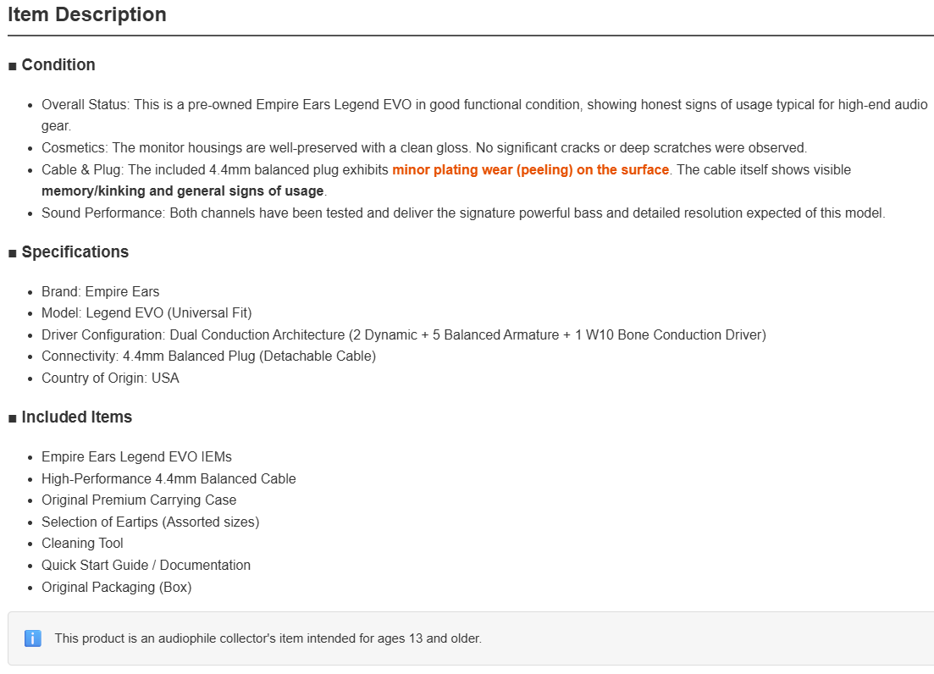The height and width of the screenshot is (674, 934).
Task: Click the ages 13 and older notice
Action: (x=268, y=638)
